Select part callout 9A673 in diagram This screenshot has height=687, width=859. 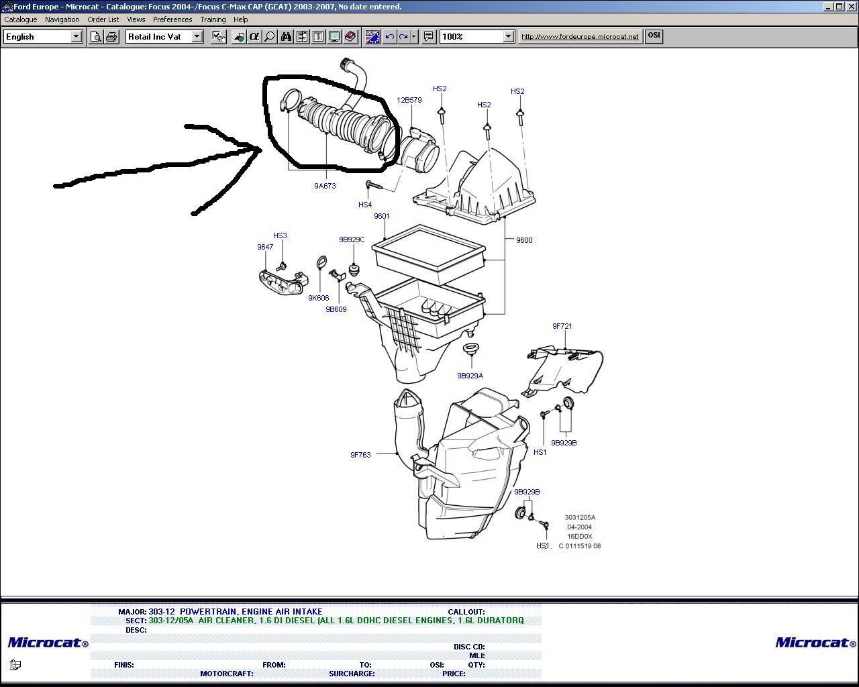(x=325, y=186)
